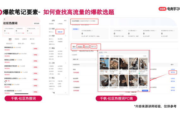This screenshot has width=180, height=113.
Task: Click 发商品 for 小红书隐藏代码怎么开
Action: (x=35, y=55)
